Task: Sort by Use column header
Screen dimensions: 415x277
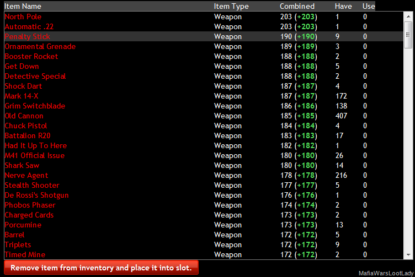Action: point(369,6)
